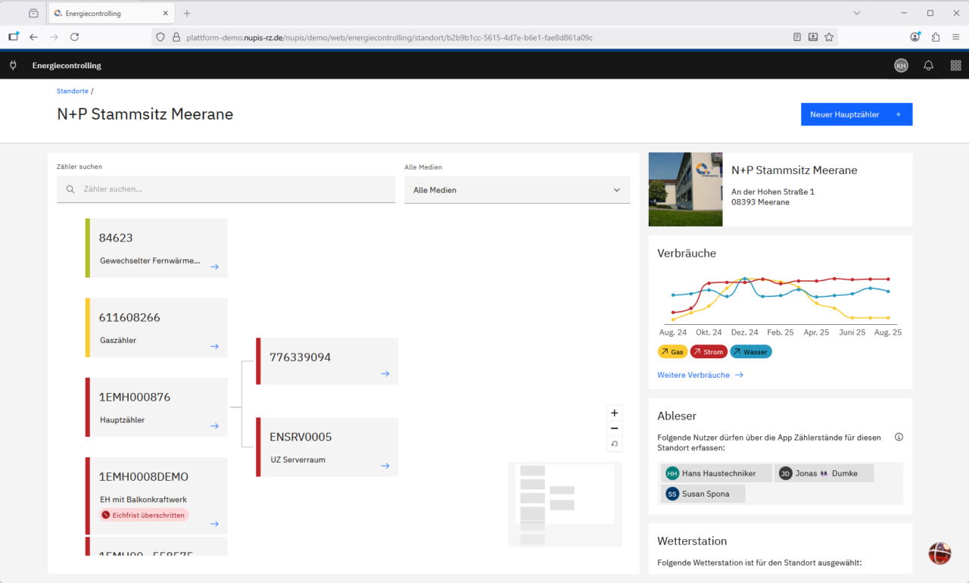Zoom in the meter tree diagram
Image resolution: width=969 pixels, height=583 pixels.
[x=615, y=413]
